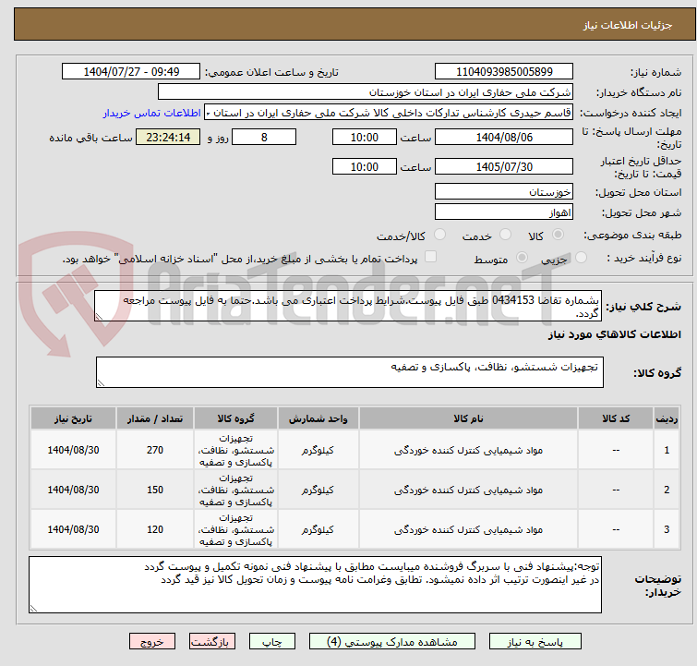This screenshot has width=697, height=666.
Task: Select the متوسط purchase type radio
Action: (522, 258)
